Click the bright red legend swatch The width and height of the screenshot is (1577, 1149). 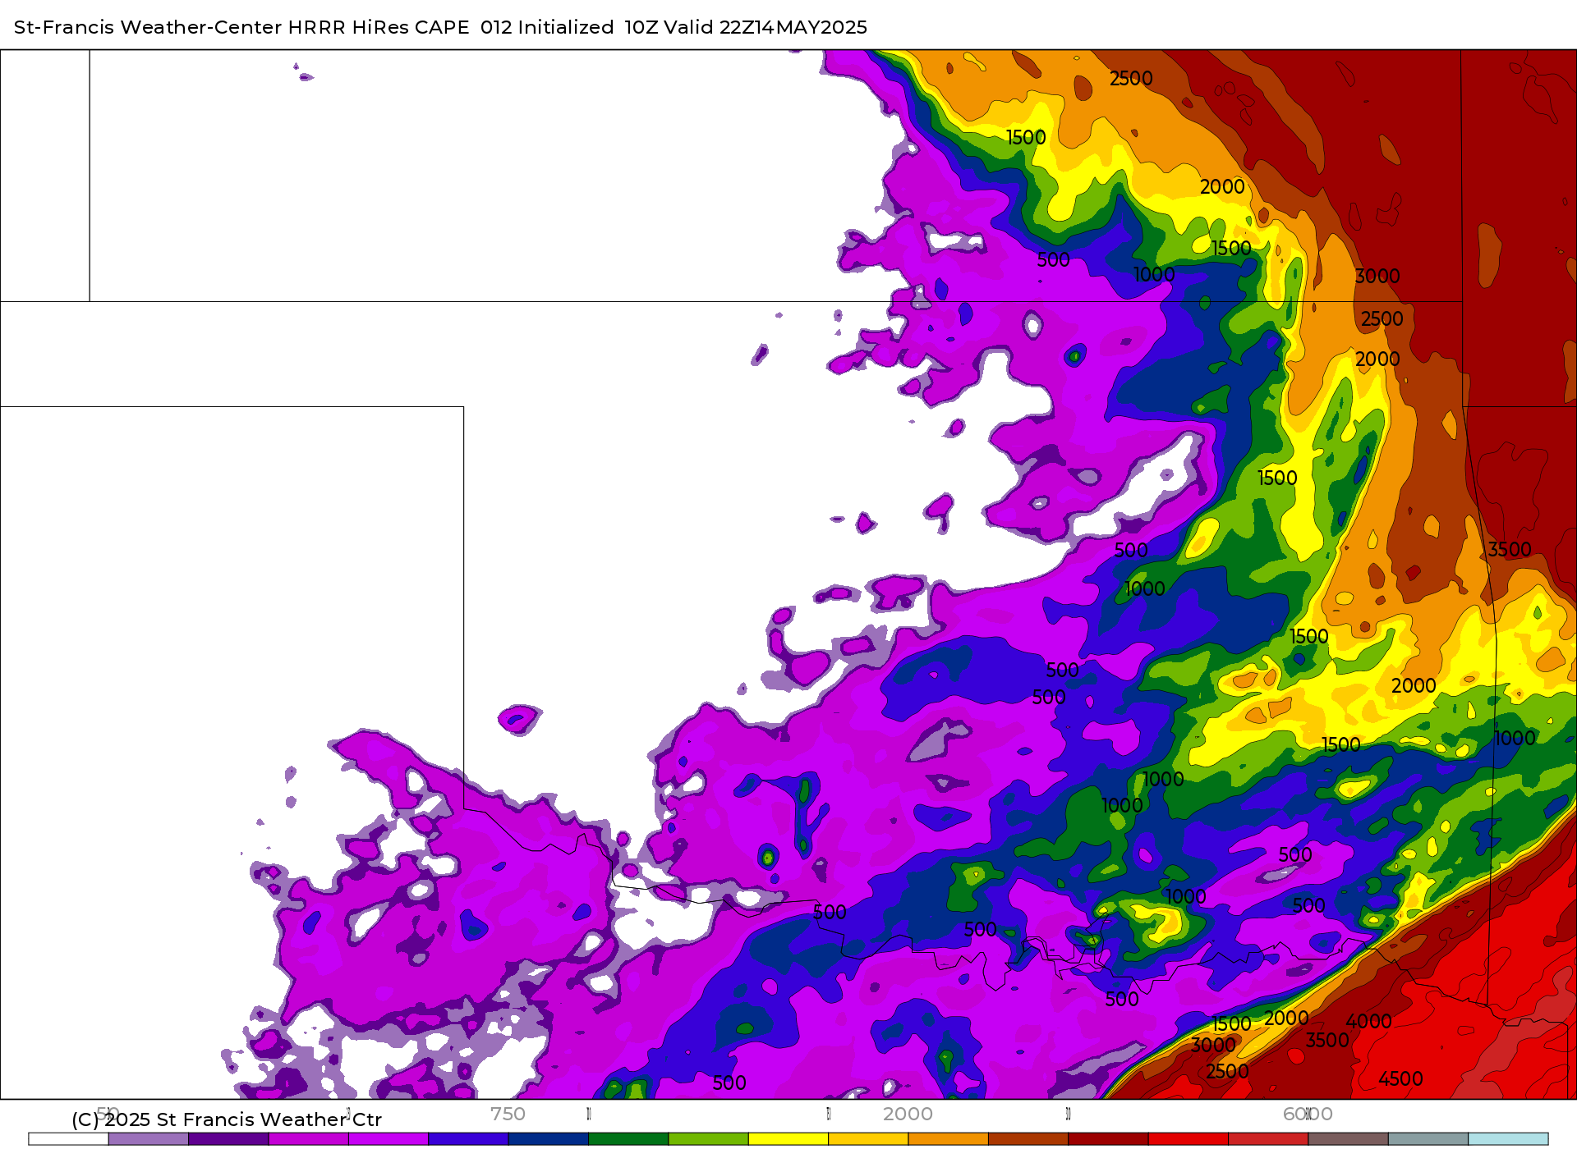[1188, 1139]
